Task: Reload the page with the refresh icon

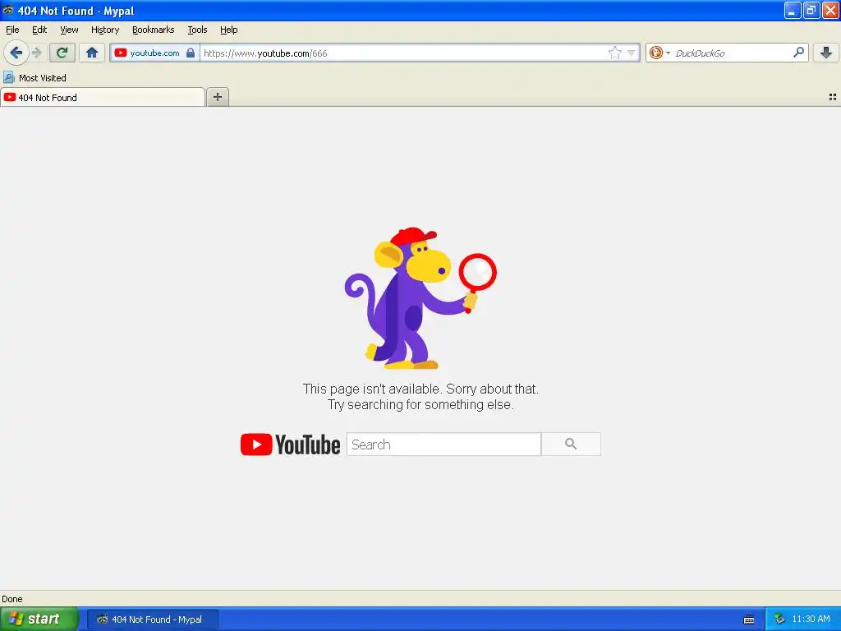Action: pyautogui.click(x=62, y=53)
